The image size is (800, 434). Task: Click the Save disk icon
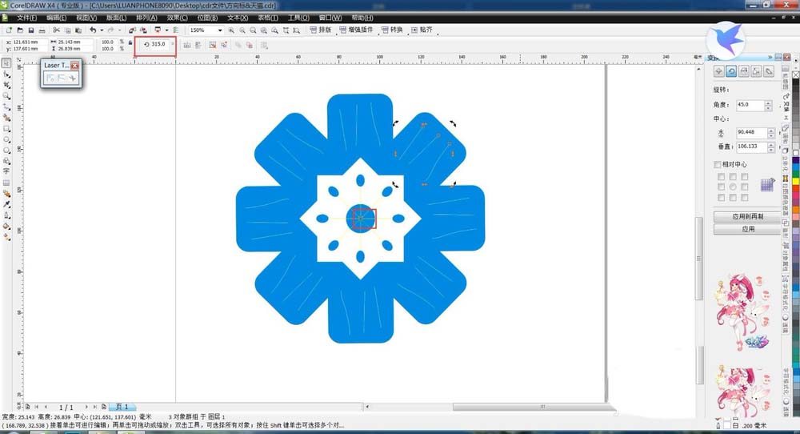click(31, 30)
